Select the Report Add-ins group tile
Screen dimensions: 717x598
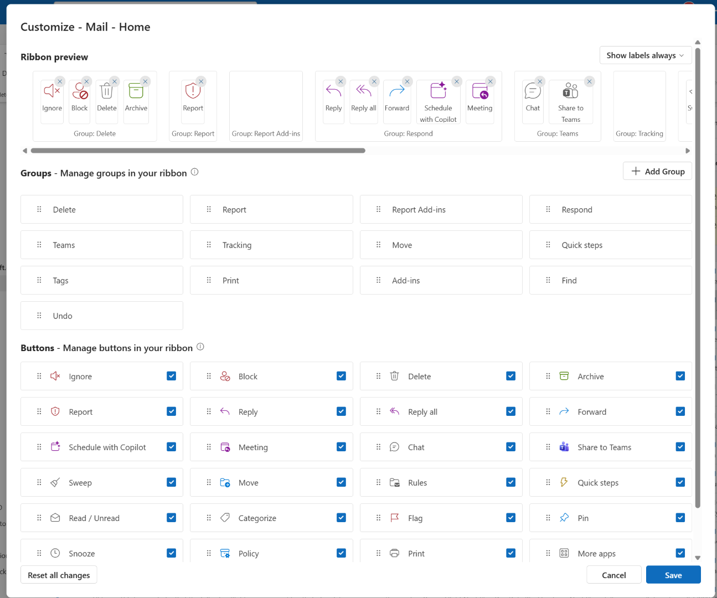pos(441,209)
